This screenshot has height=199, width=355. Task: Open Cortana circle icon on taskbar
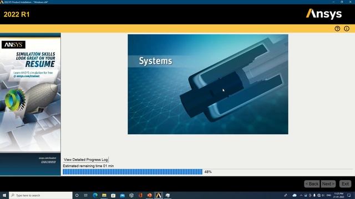77,195
